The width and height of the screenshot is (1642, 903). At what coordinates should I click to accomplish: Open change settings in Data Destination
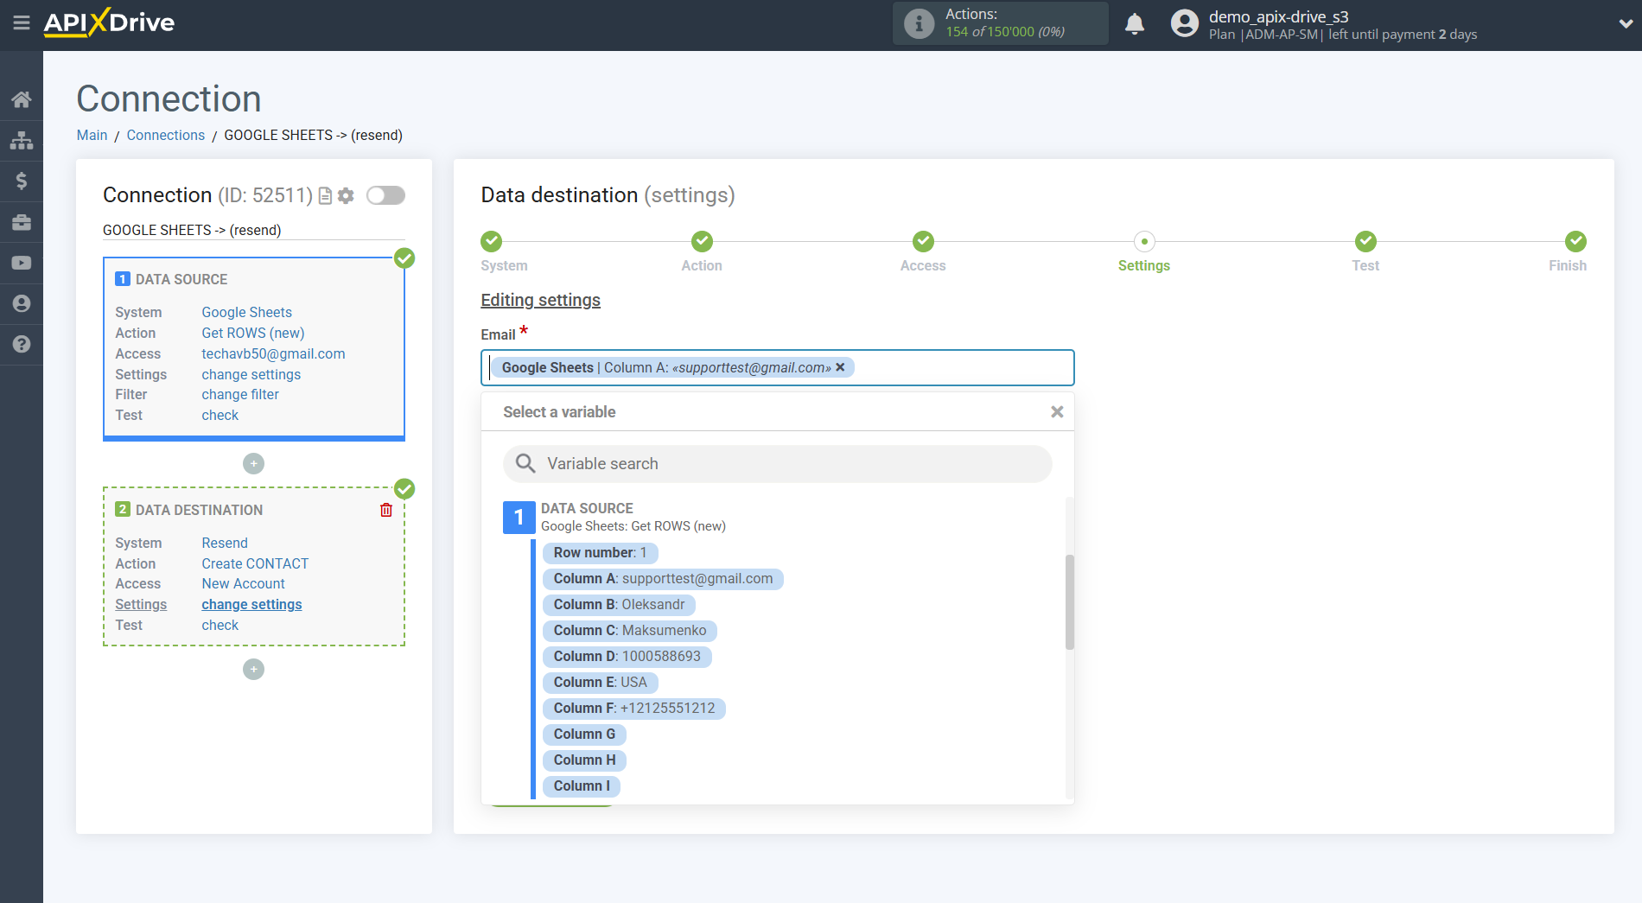pyautogui.click(x=251, y=604)
